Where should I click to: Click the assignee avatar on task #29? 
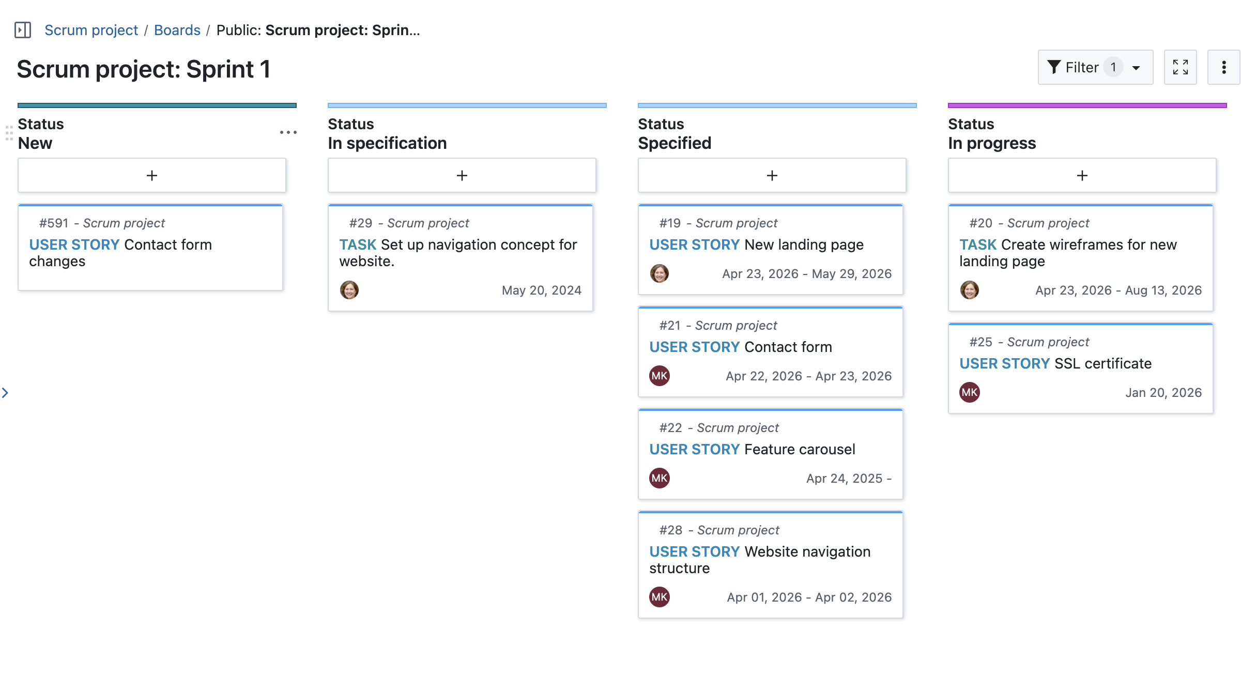349,290
